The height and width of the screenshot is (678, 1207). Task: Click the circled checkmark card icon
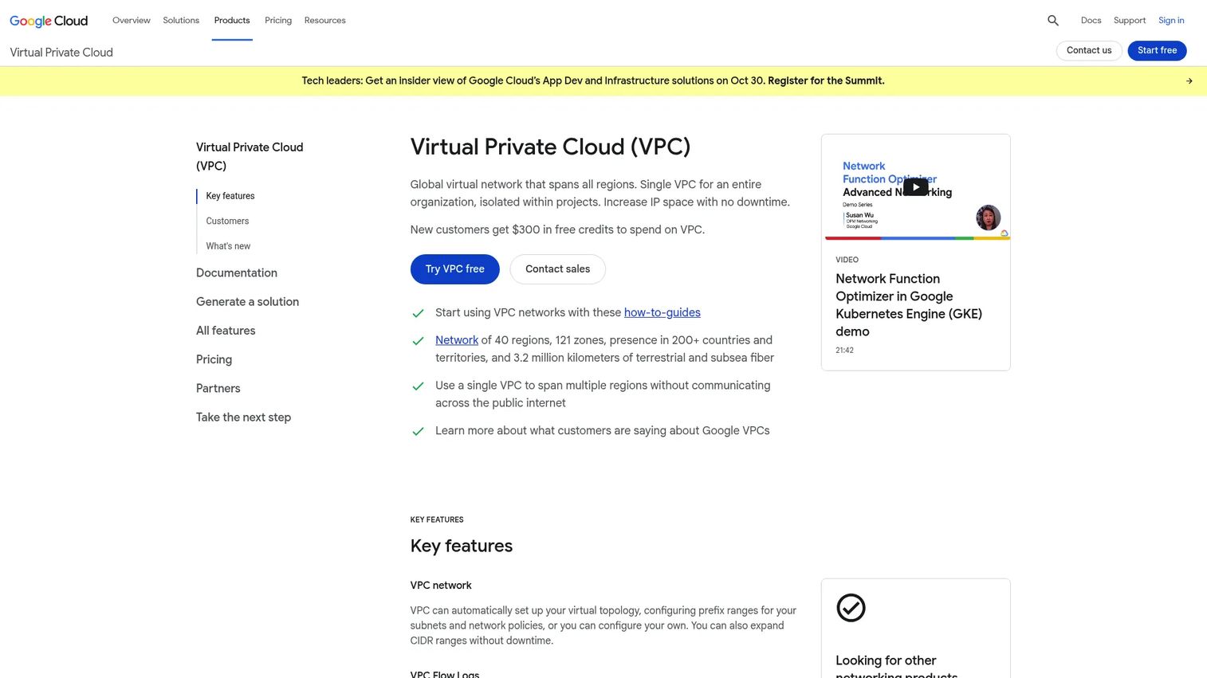(x=851, y=608)
